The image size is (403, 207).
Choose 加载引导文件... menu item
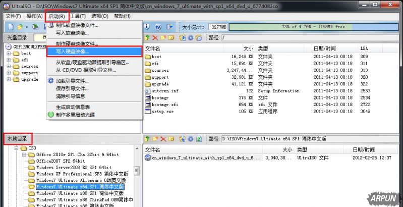coord(94,81)
